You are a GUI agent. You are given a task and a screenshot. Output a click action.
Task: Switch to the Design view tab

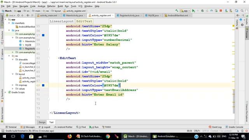42,122
